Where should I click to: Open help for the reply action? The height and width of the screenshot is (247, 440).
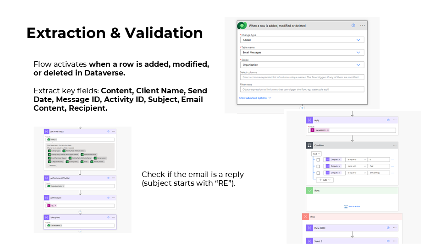point(388,120)
